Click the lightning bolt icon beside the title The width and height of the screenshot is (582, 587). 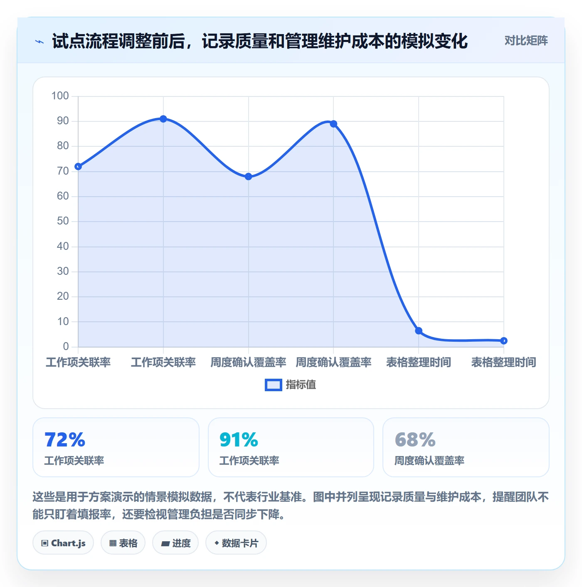39,42
